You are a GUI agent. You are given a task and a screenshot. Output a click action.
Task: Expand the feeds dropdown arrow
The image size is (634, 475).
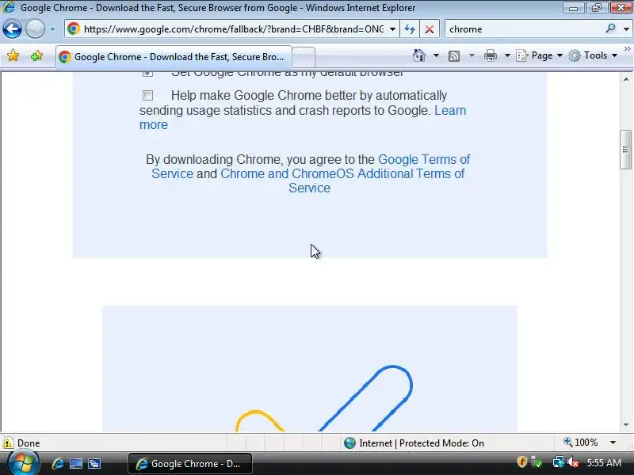click(x=472, y=55)
